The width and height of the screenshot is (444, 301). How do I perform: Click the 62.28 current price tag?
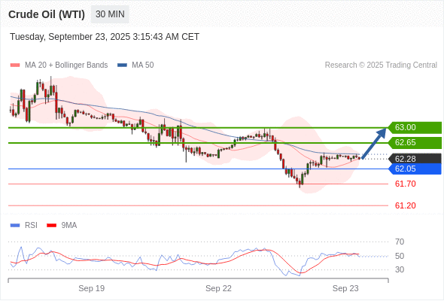[415, 159]
